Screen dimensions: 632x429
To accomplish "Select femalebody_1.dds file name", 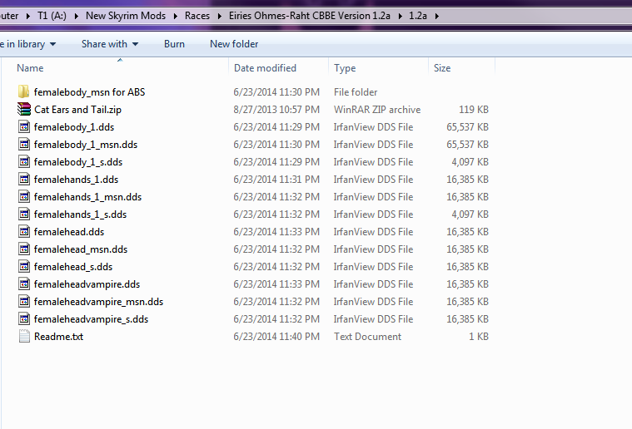I will (x=74, y=127).
